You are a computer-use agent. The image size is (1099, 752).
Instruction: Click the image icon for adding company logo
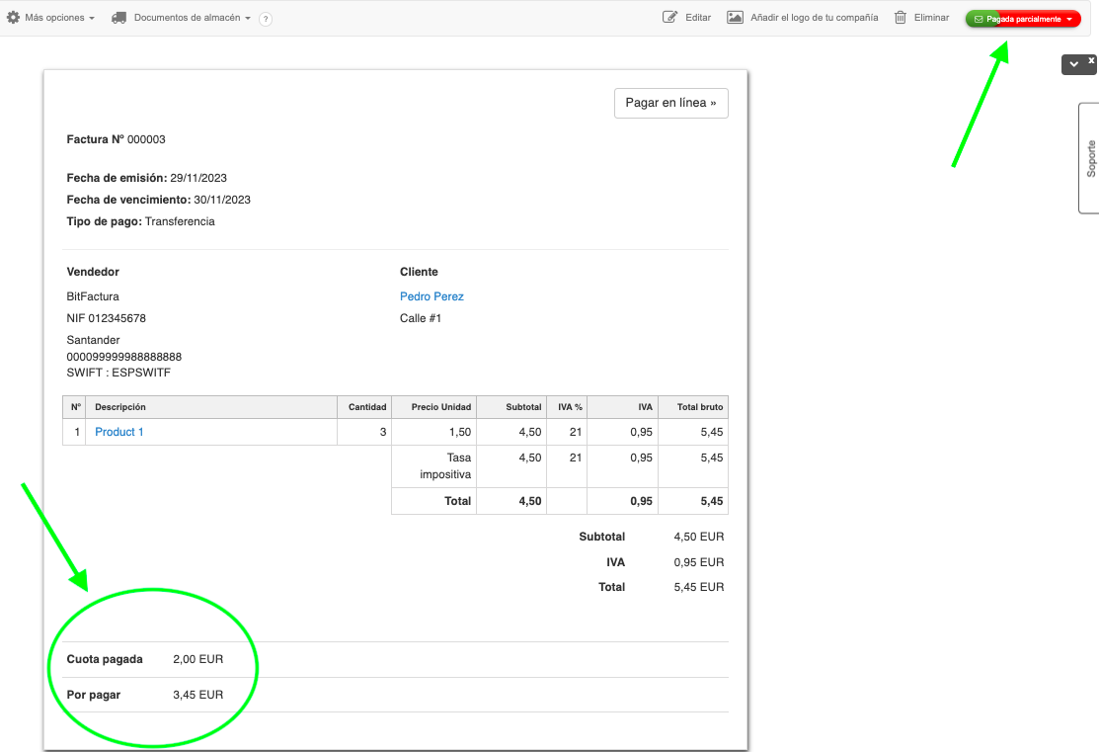pyautogui.click(x=735, y=18)
